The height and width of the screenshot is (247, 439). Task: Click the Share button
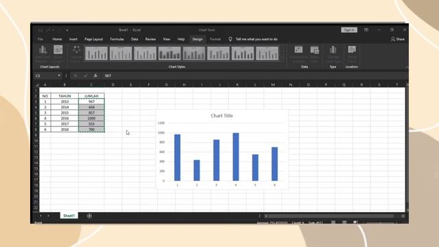(398, 39)
